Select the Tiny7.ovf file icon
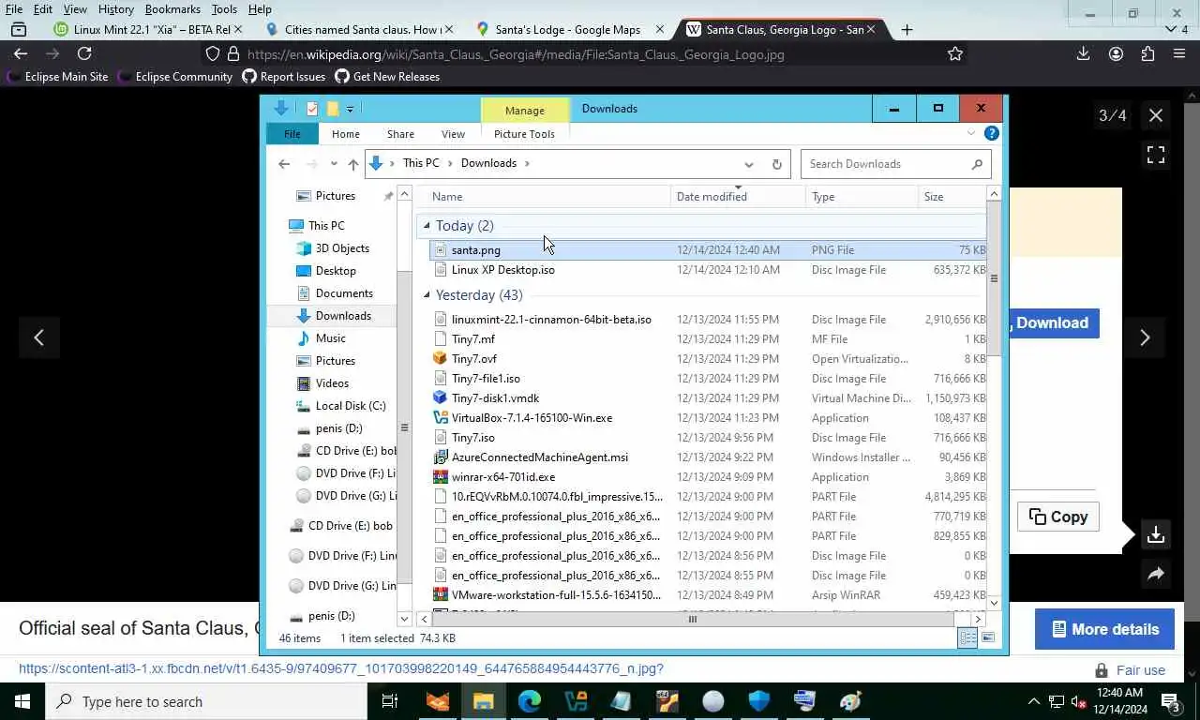The height and width of the screenshot is (720, 1200). 440,359
